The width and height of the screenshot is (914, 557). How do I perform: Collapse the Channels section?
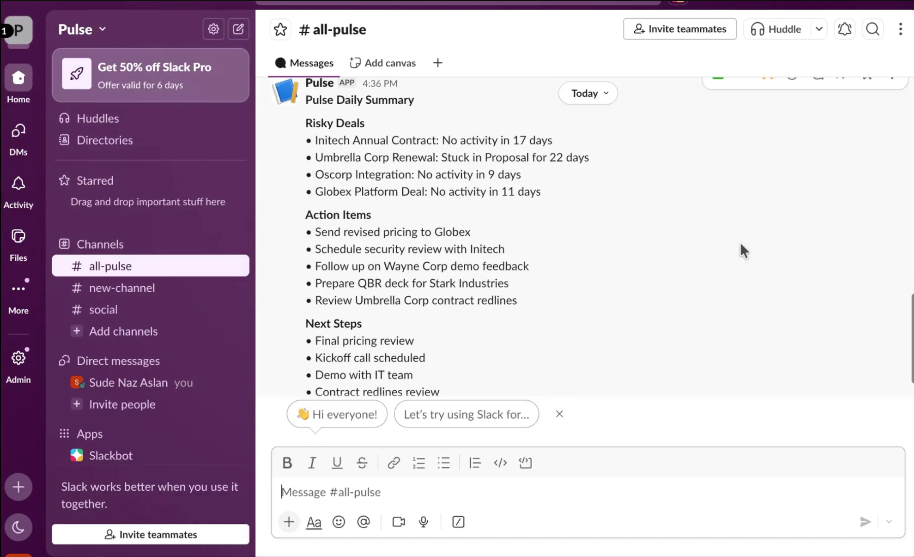[x=100, y=244]
